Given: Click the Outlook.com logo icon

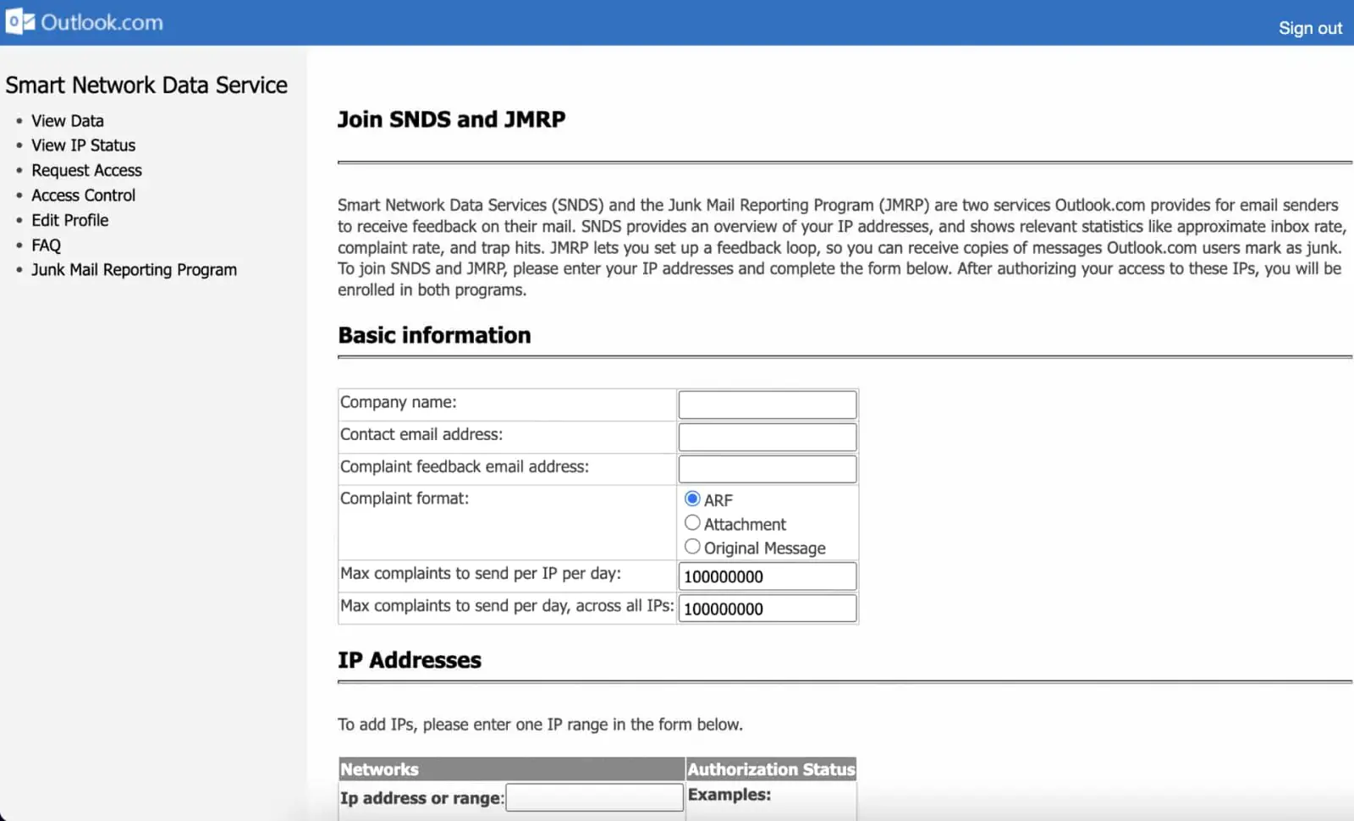Looking at the screenshot, I should point(20,22).
